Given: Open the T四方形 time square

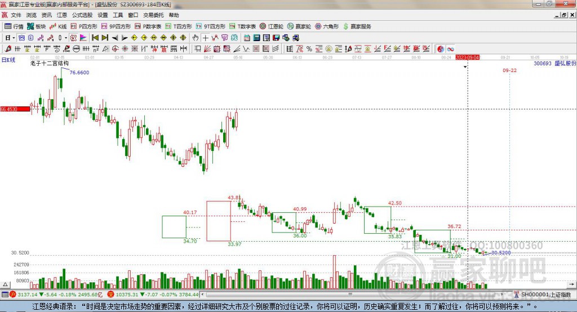Looking at the screenshot, I should (179, 26).
